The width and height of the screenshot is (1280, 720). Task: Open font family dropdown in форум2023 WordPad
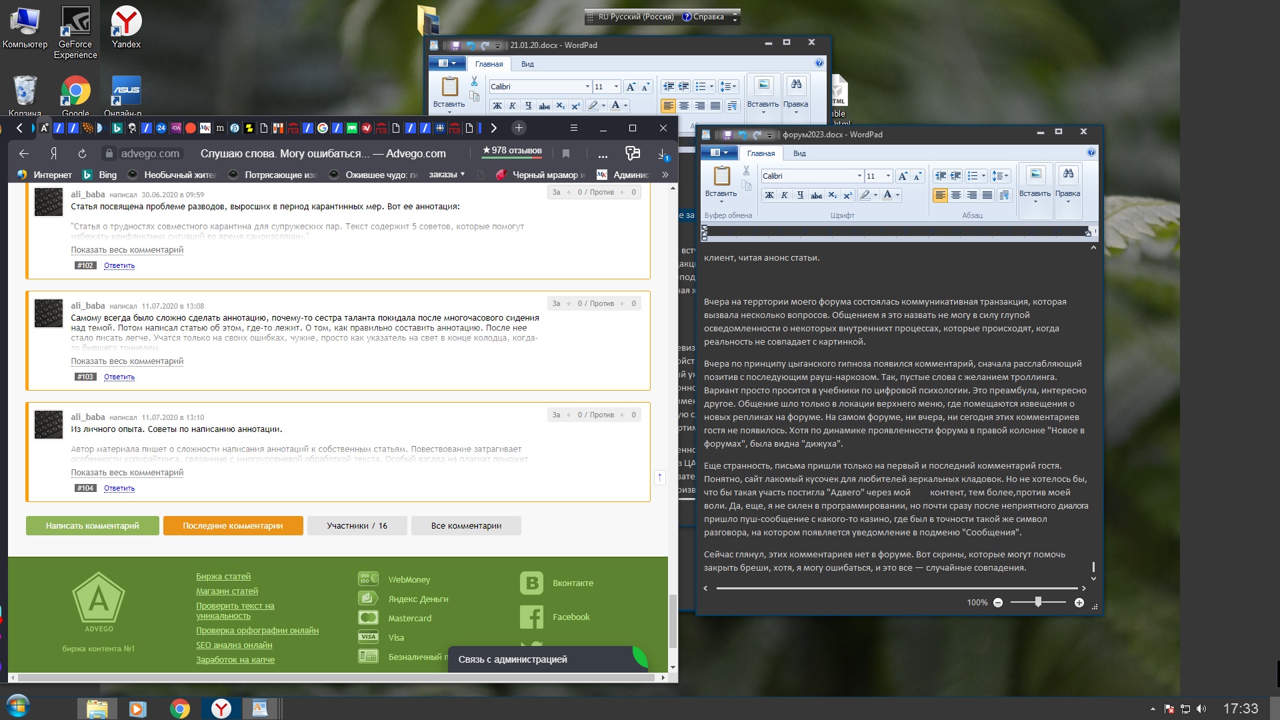[859, 176]
